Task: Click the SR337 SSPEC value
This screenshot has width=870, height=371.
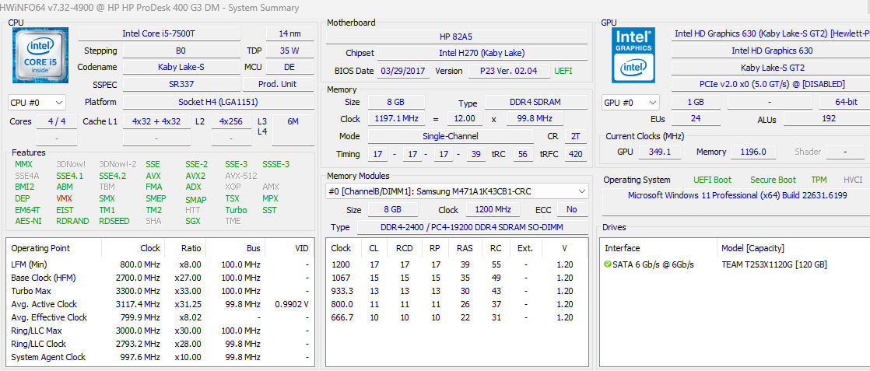Action: 181,84
